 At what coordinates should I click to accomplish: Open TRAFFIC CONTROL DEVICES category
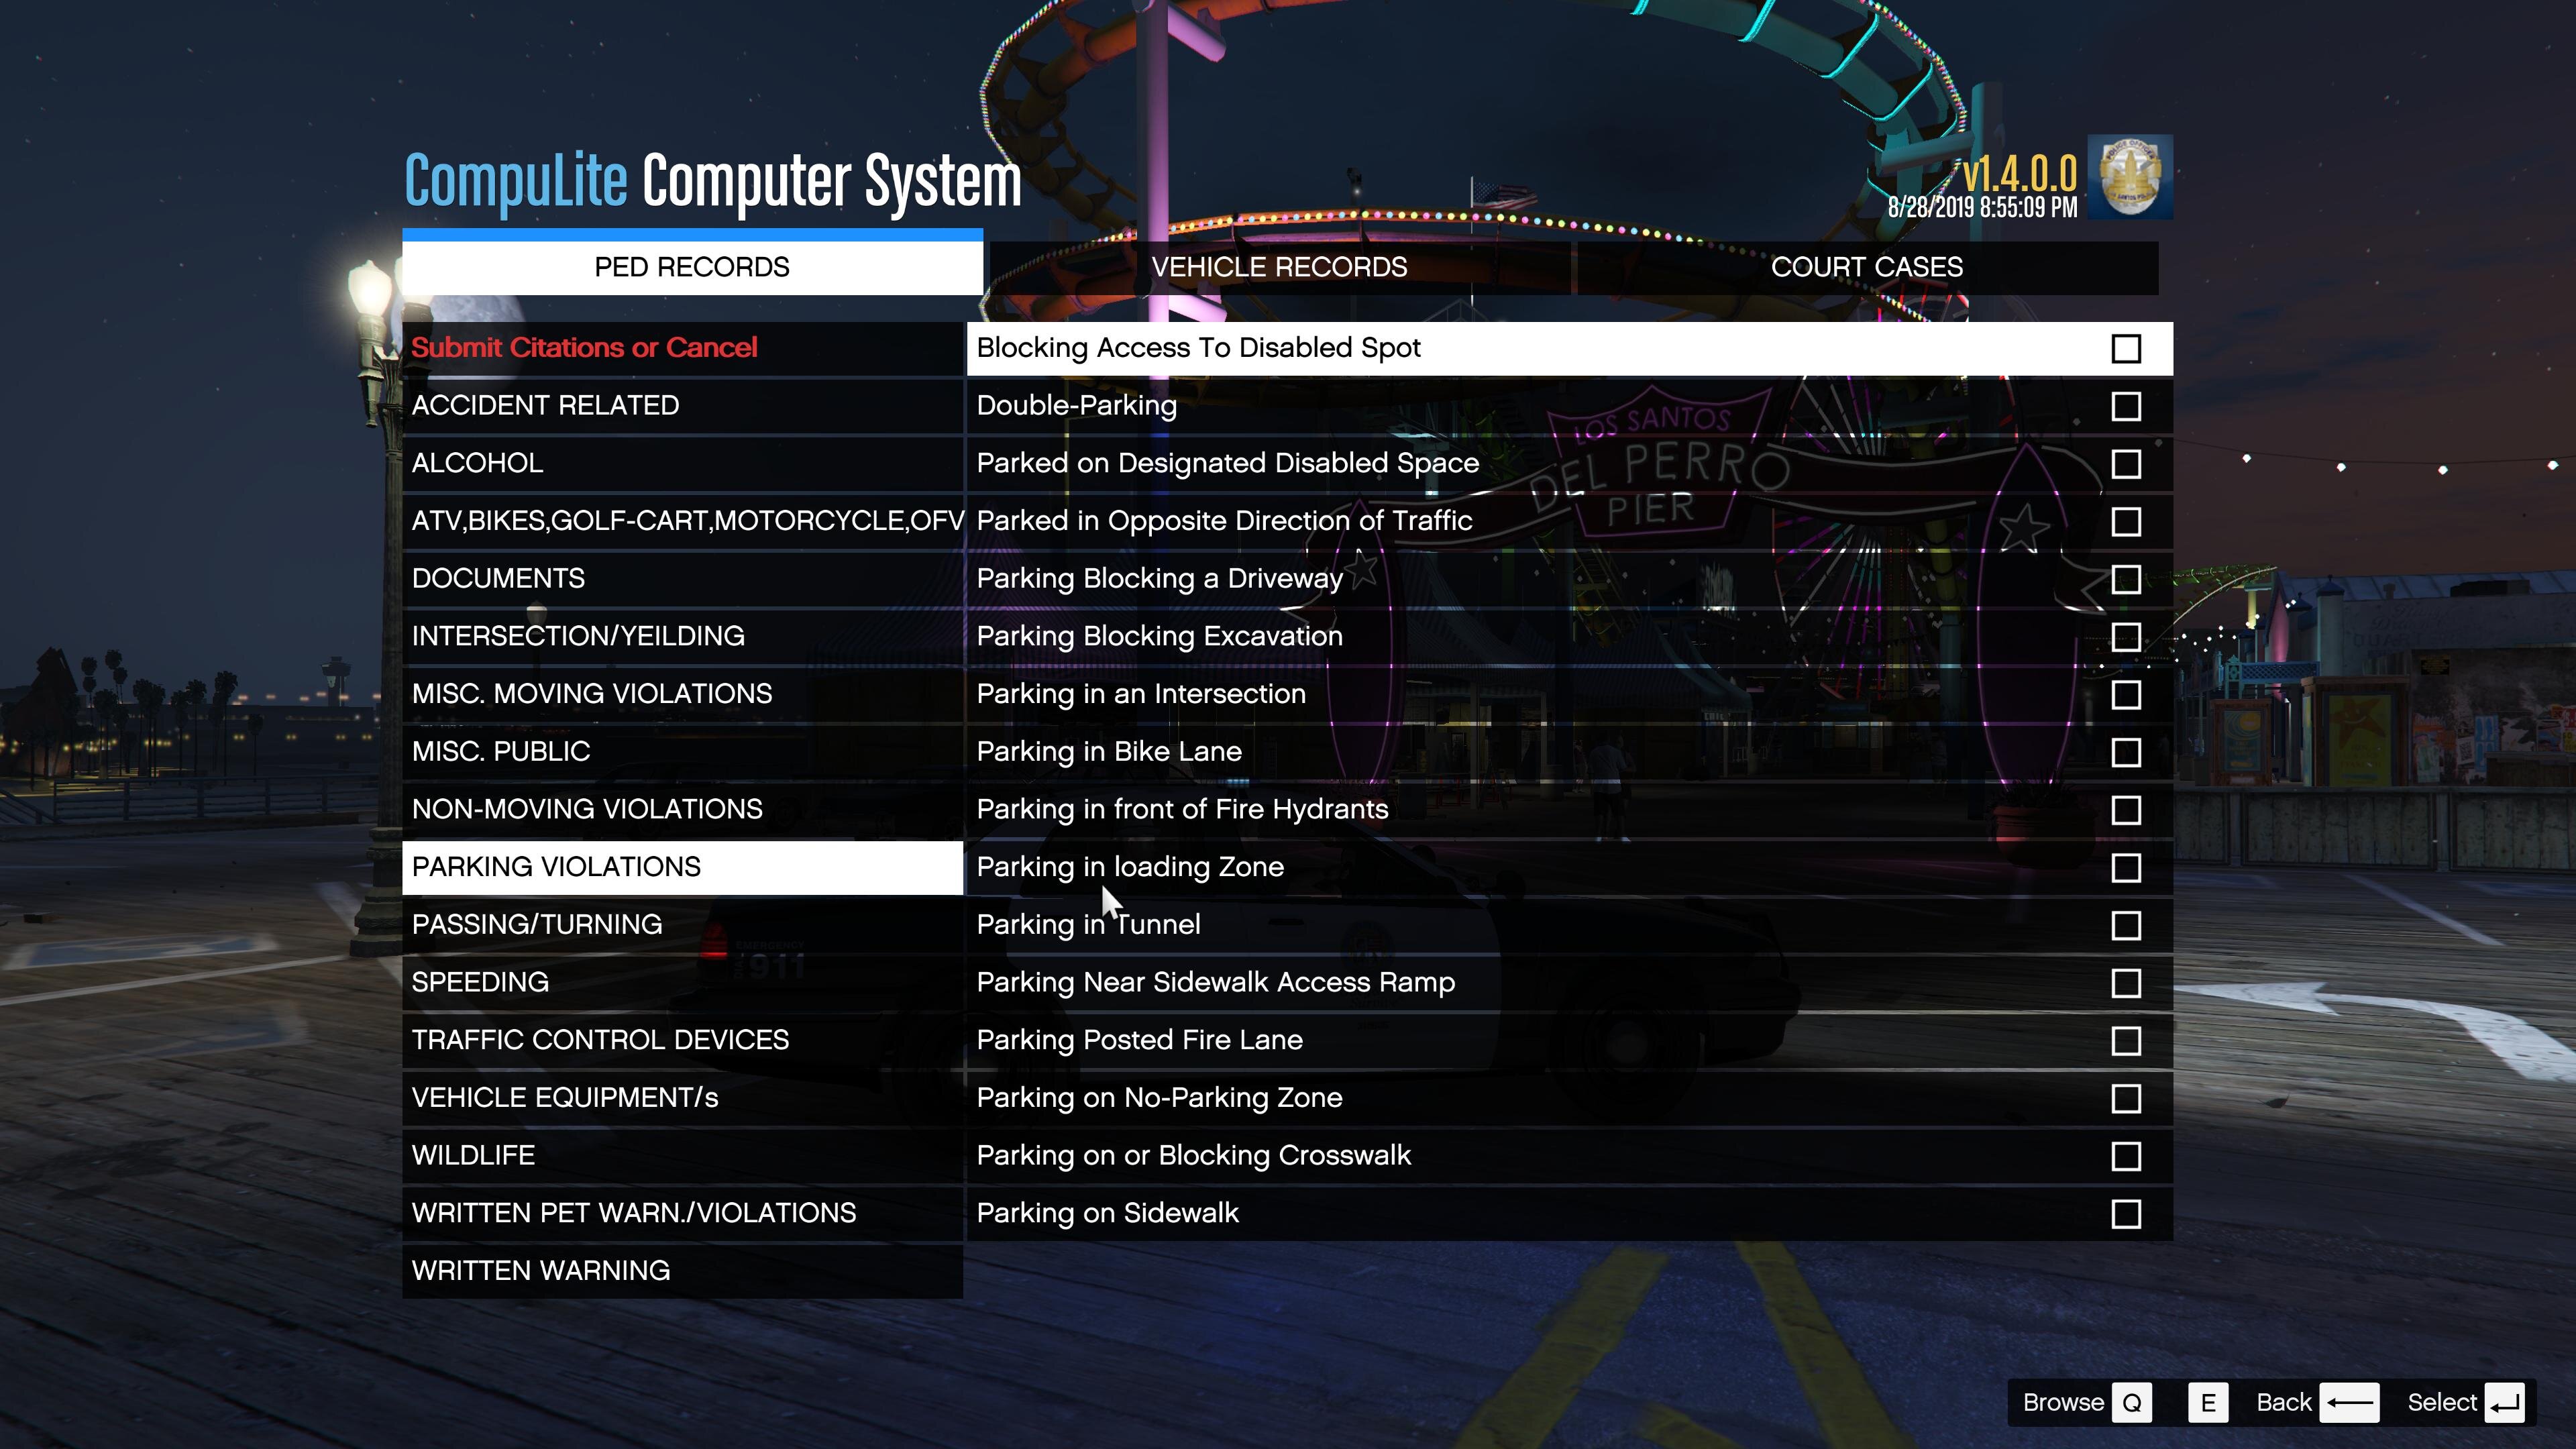[600, 1040]
